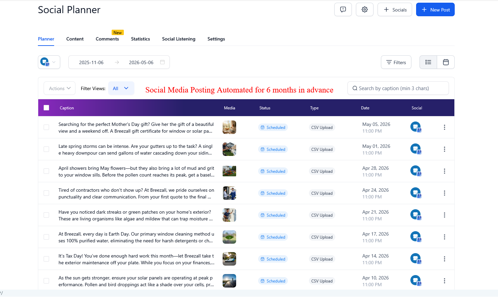Open the April showers post media thumbnail
This screenshot has height=297, width=498.
pyautogui.click(x=229, y=171)
